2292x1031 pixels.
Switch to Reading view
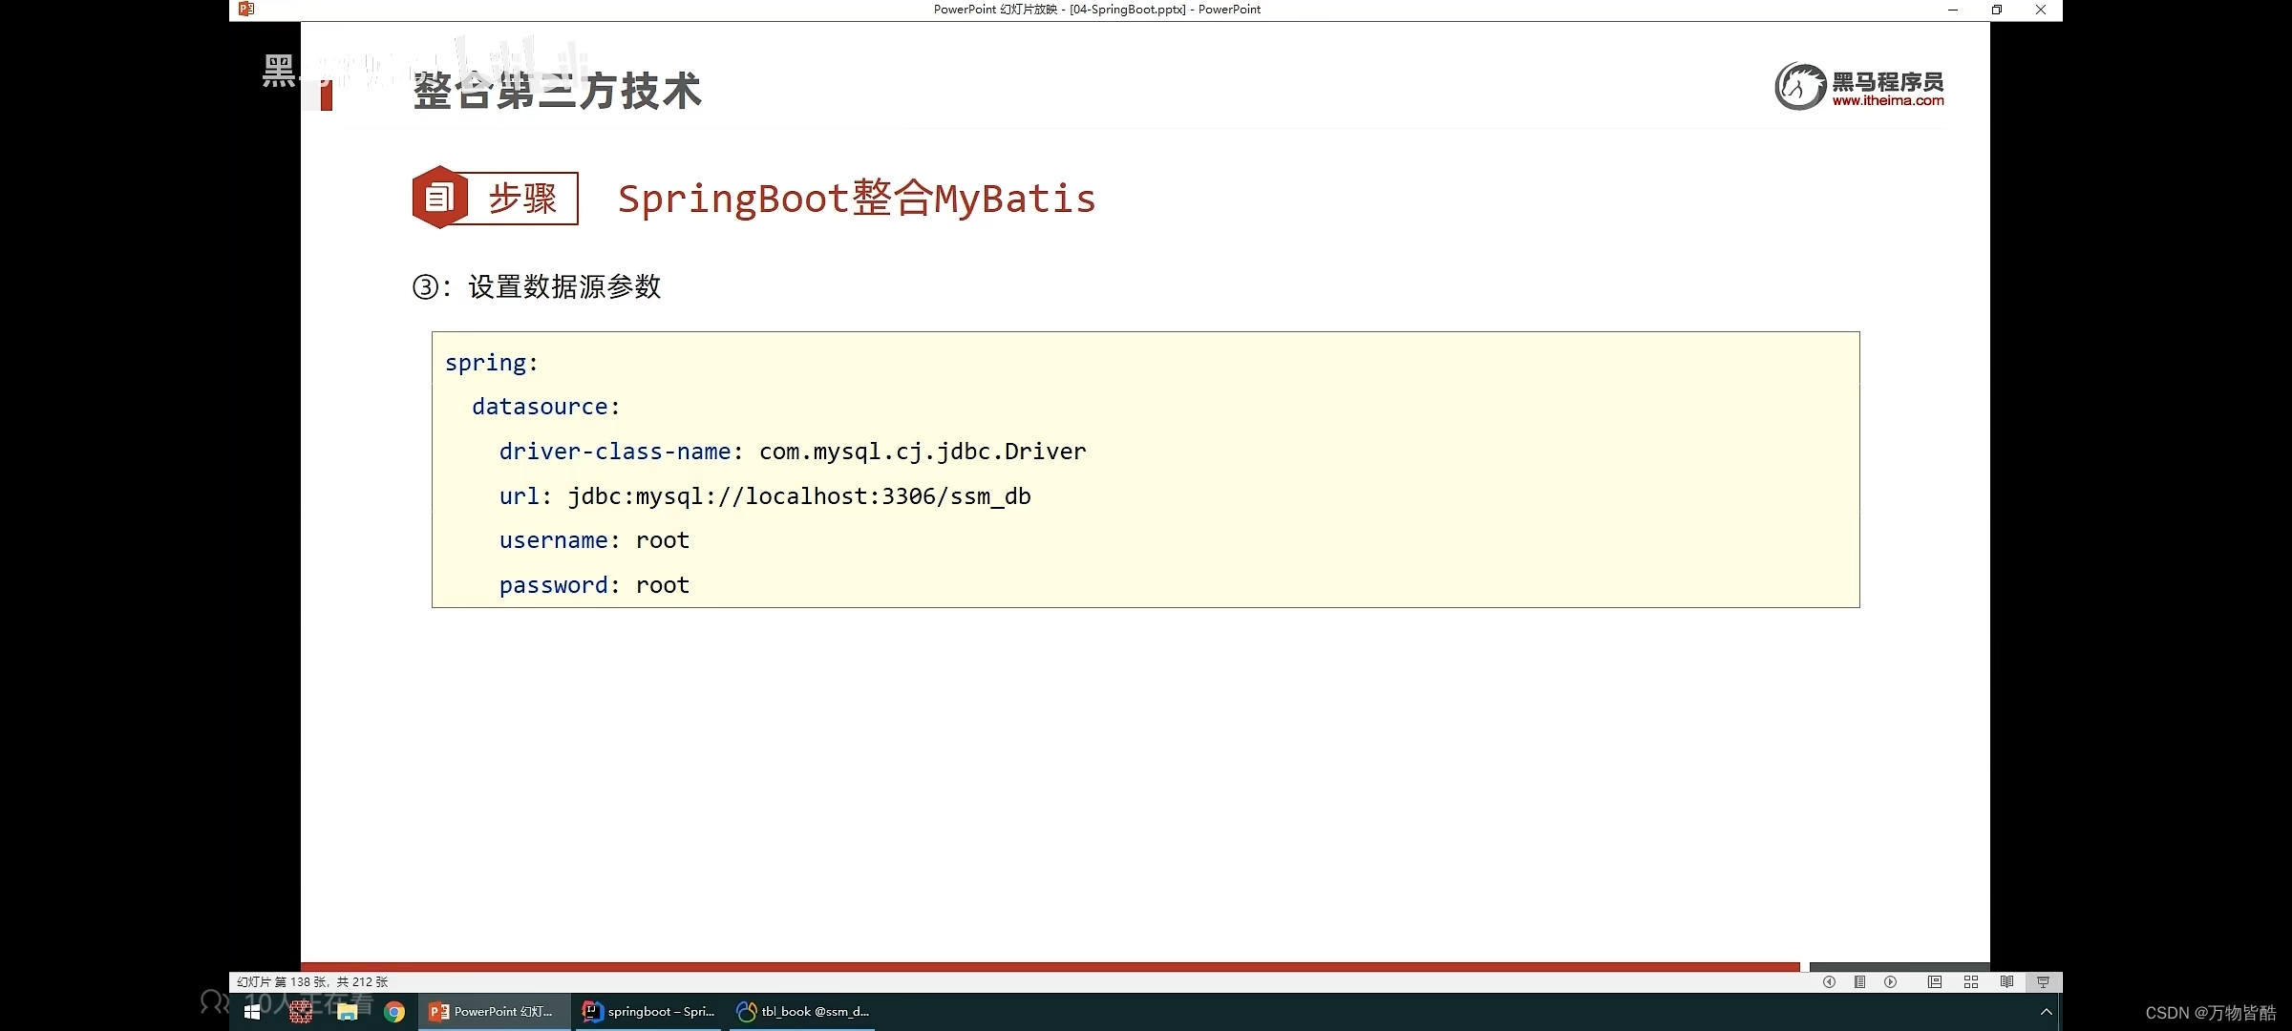(2006, 981)
